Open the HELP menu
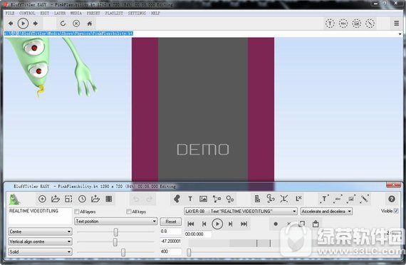This screenshot has height=265, width=406. coord(155,13)
